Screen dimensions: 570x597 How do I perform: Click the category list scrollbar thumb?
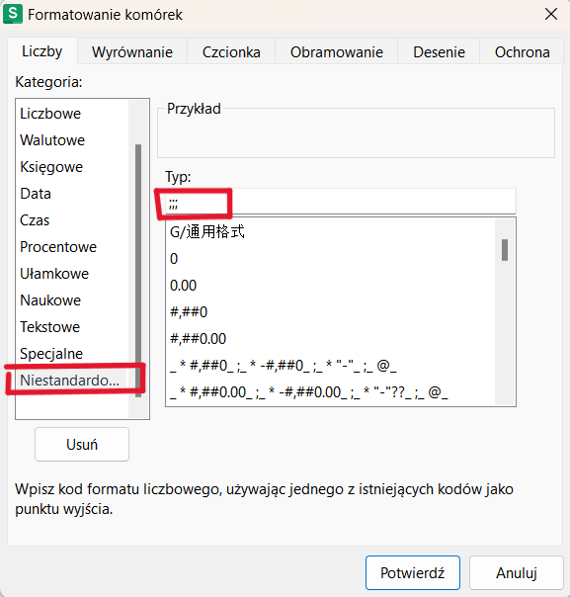(x=138, y=271)
